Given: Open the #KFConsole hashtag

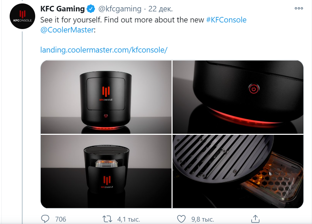Looking at the screenshot, I should tap(226, 20).
